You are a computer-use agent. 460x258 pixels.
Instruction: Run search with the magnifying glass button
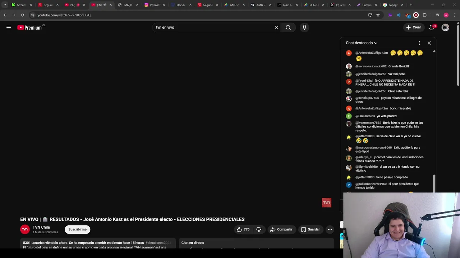click(288, 28)
